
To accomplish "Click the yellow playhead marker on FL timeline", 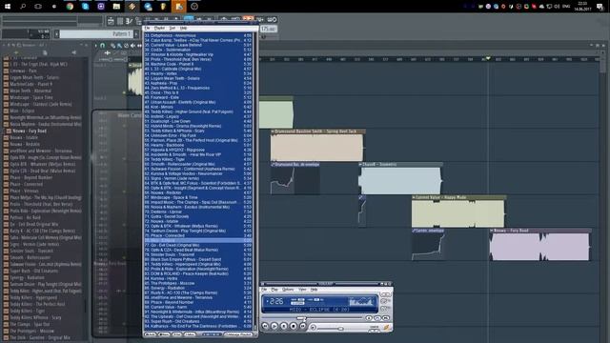I will click(488, 58).
